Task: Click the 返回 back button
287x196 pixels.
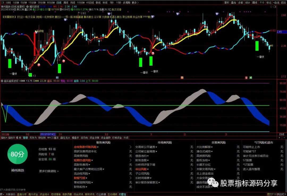Action: [283, 3]
